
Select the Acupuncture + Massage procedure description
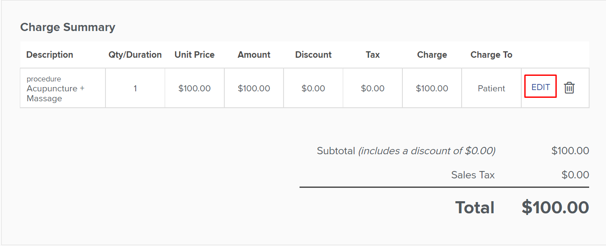(55, 93)
